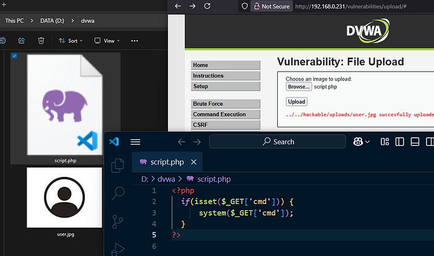This screenshot has height=256, width=434.
Task: Click dvwa in Explorer breadcrumb
Action: tap(88, 20)
